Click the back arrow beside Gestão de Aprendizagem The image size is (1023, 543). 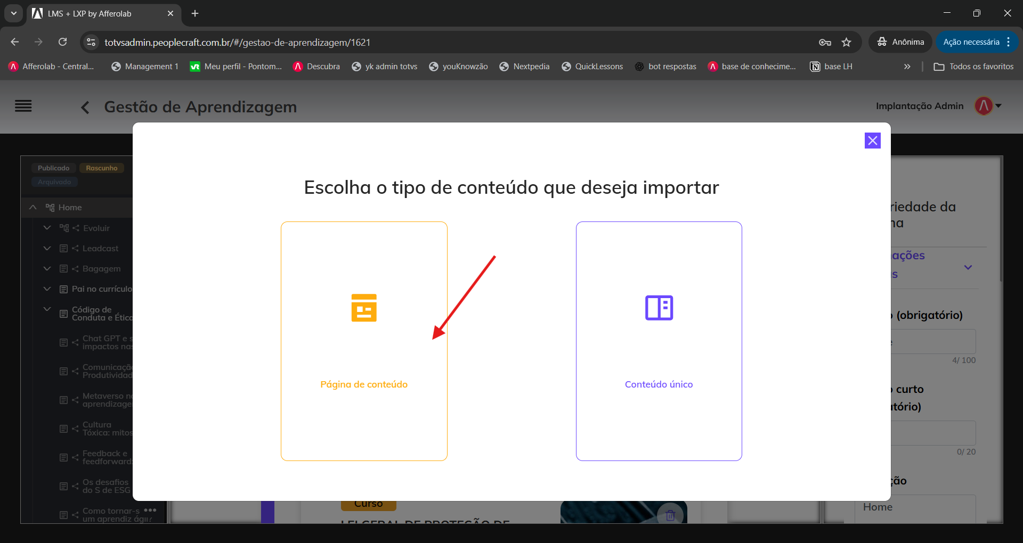tap(85, 107)
